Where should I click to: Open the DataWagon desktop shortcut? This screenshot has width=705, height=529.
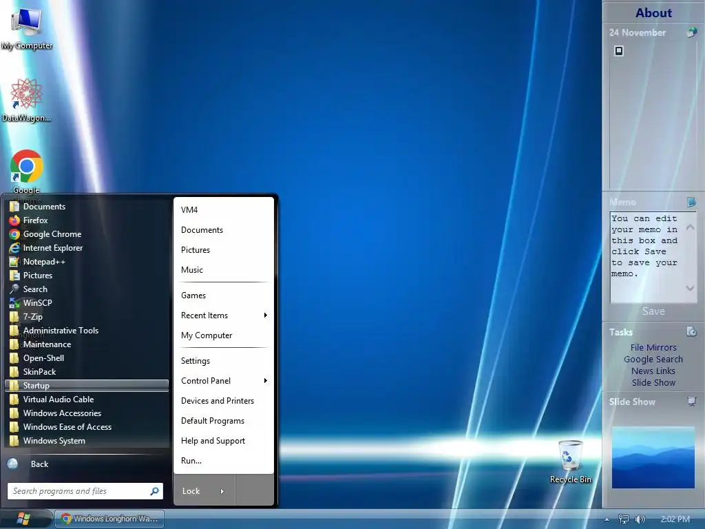pos(26,100)
